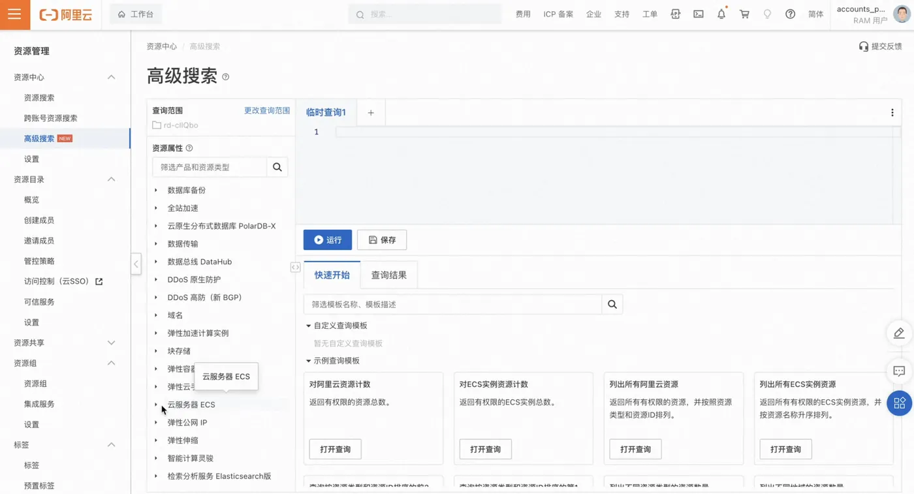Open the 工作台 workbench button
Screen dimensions: 914x494
pyautogui.click(x=136, y=14)
